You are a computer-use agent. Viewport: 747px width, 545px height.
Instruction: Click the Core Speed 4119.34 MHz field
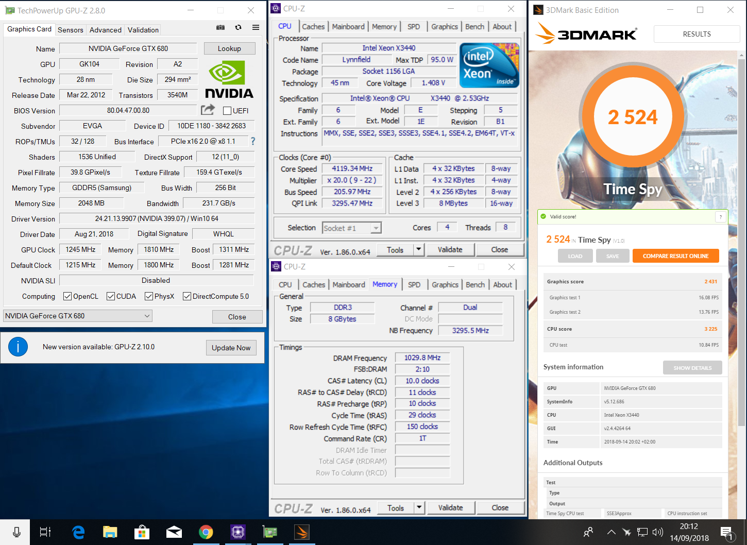[x=353, y=168]
